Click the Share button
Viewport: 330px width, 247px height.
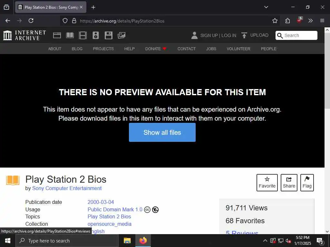[x=289, y=183]
